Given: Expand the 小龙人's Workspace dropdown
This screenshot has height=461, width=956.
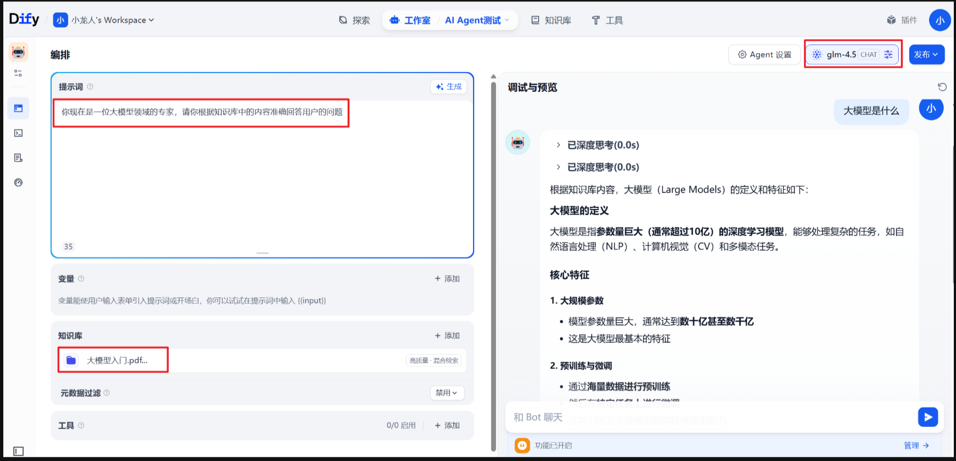Looking at the screenshot, I should [x=113, y=20].
